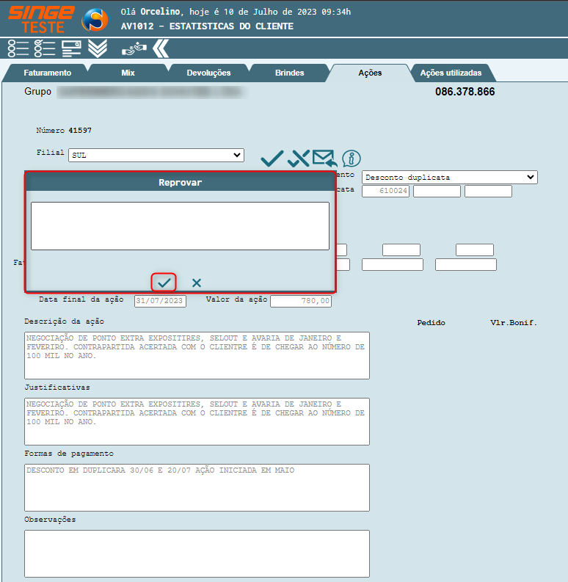Click the envelope reply mail icon

(324, 158)
